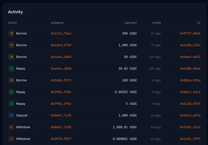Open address link 0x0979…9057

pos(61,139)
